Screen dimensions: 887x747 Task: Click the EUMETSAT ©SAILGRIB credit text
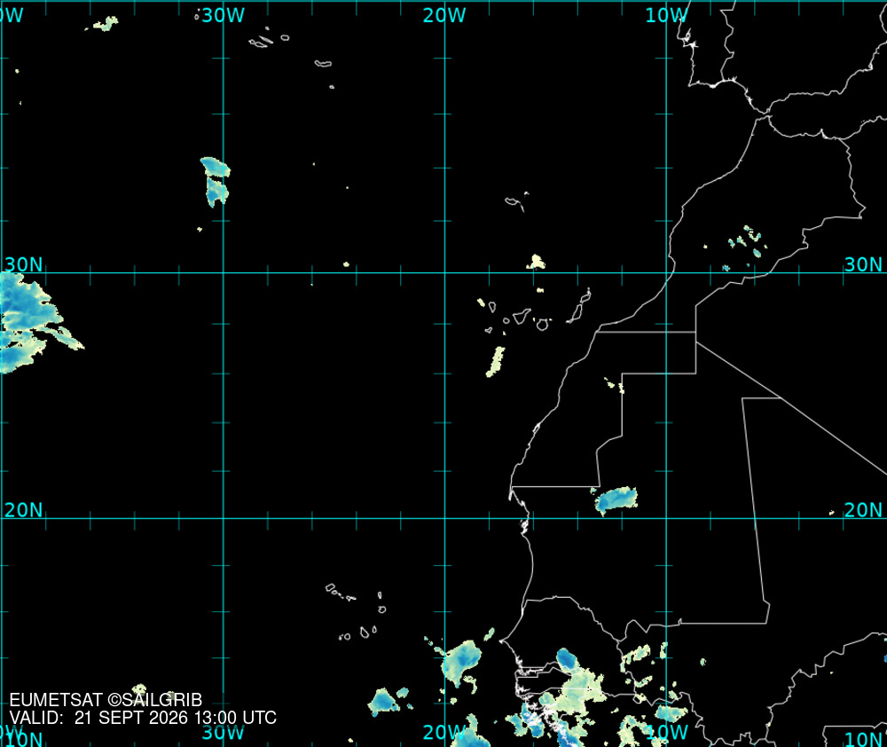click(106, 700)
